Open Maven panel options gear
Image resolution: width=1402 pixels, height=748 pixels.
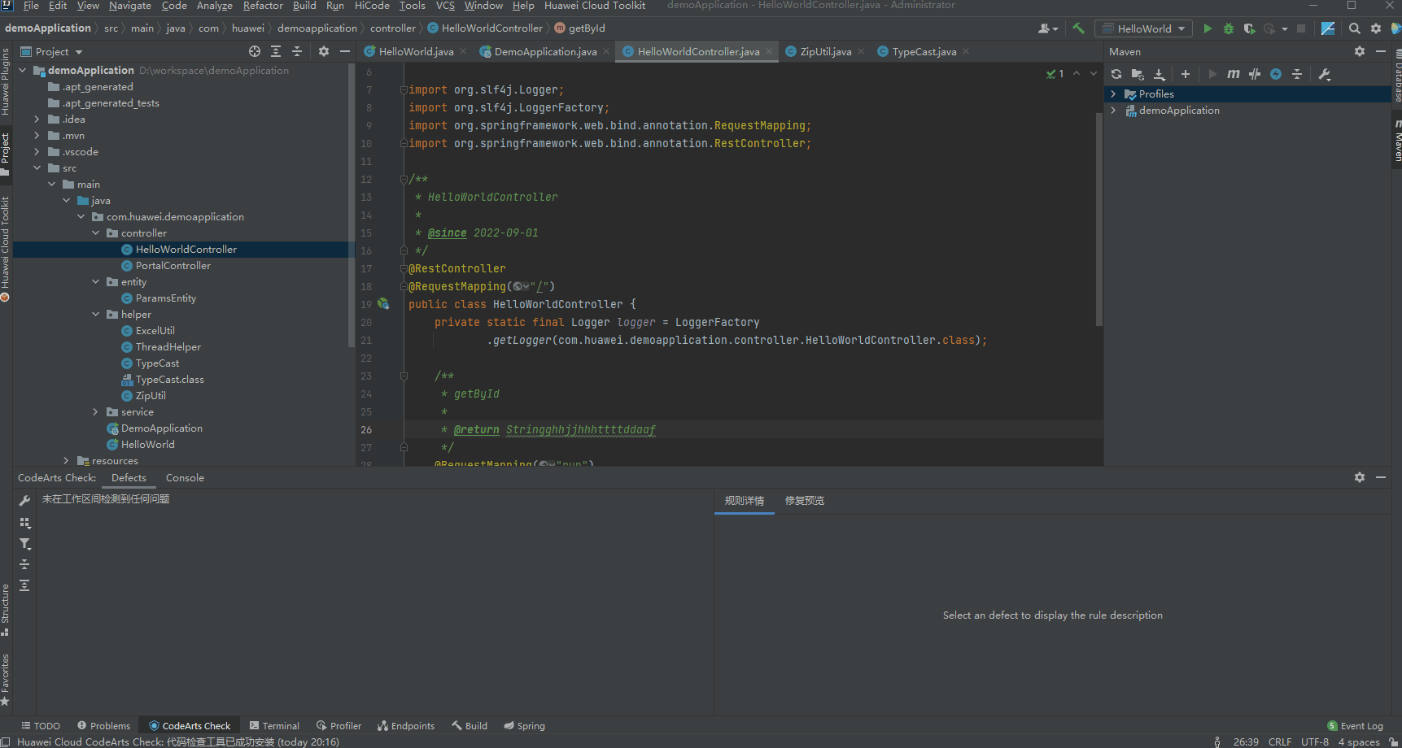pos(1360,51)
